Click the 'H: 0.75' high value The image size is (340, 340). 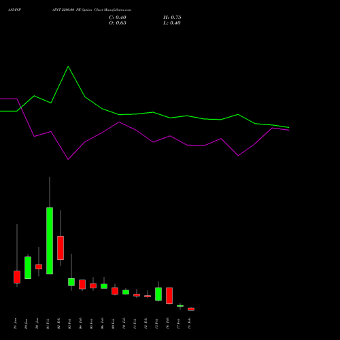point(172,18)
